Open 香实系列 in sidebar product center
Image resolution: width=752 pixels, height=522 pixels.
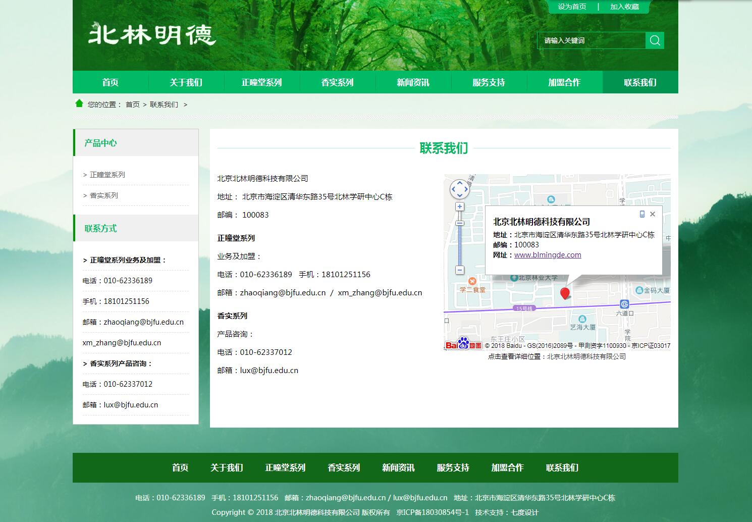click(x=103, y=195)
